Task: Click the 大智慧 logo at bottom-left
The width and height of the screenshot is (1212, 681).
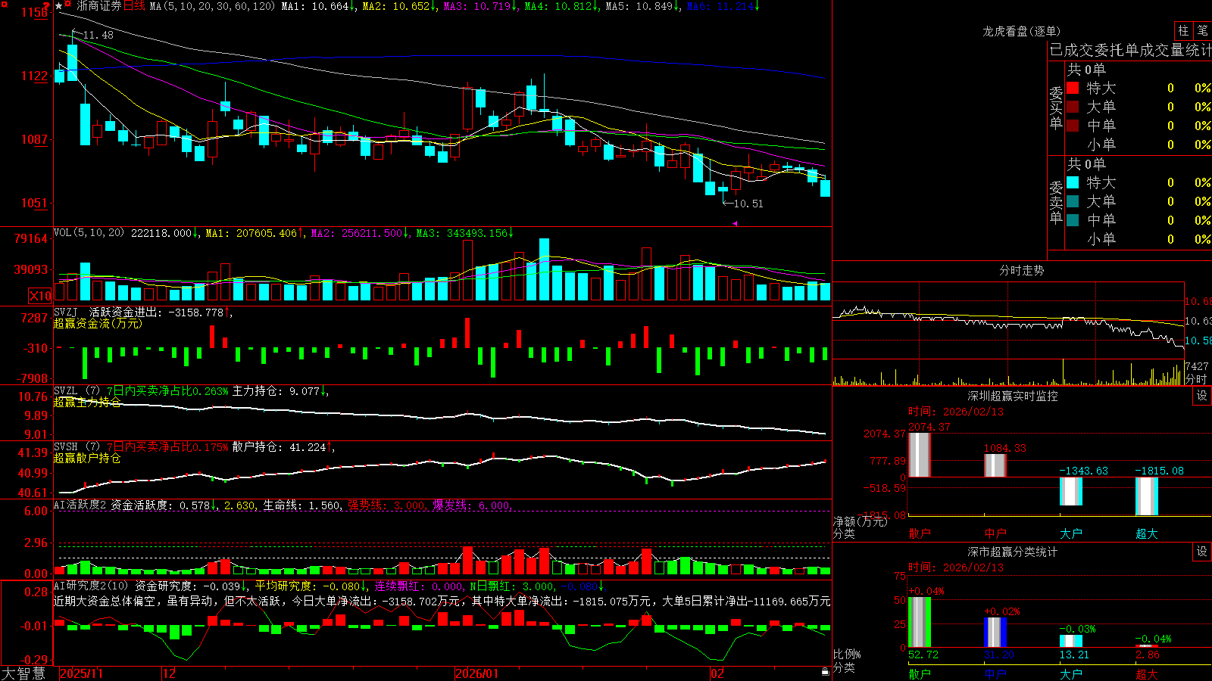Action: click(x=23, y=673)
